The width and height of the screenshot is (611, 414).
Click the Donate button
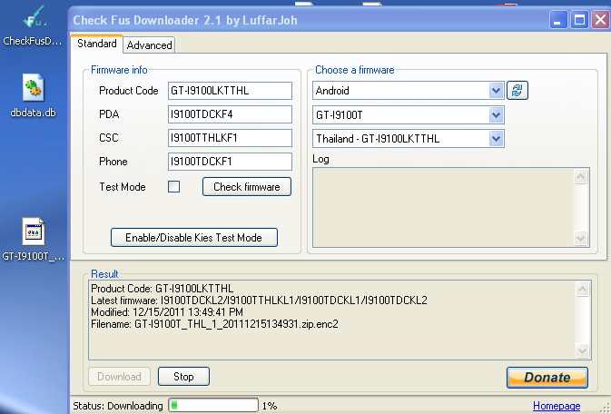[547, 378]
